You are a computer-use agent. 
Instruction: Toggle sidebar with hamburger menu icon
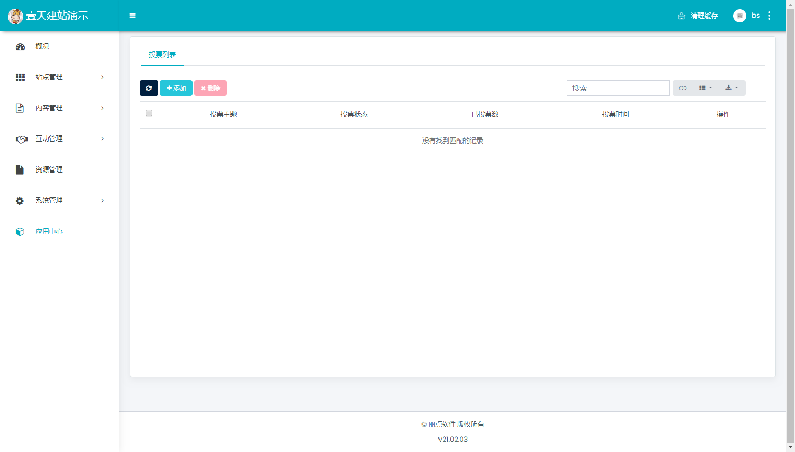click(133, 16)
